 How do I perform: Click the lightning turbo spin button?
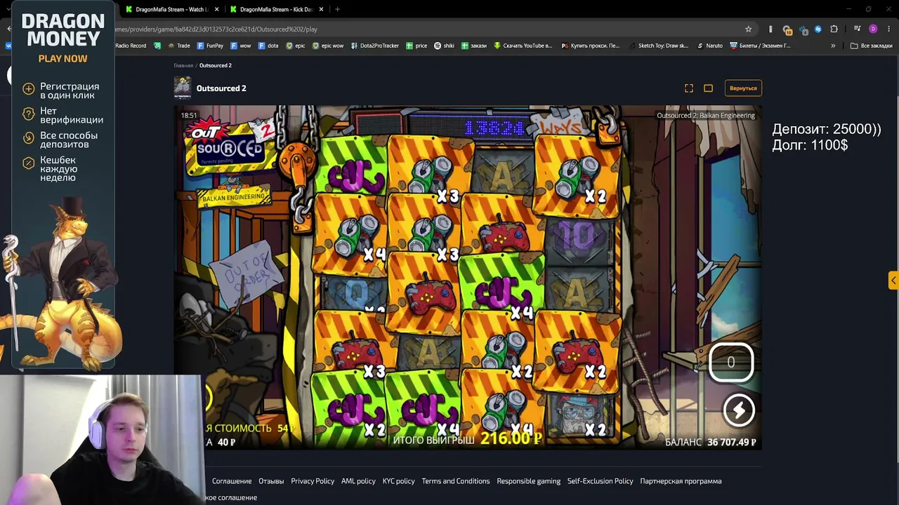pos(738,410)
